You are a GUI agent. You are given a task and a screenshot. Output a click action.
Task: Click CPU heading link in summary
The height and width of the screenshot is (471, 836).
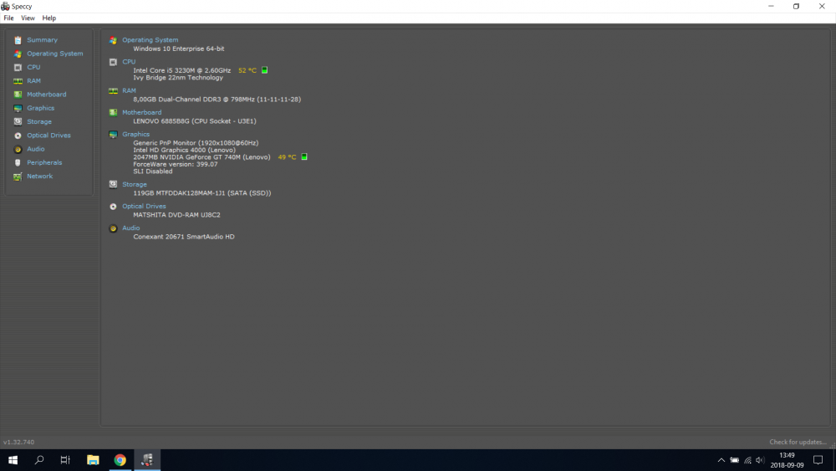click(x=129, y=62)
